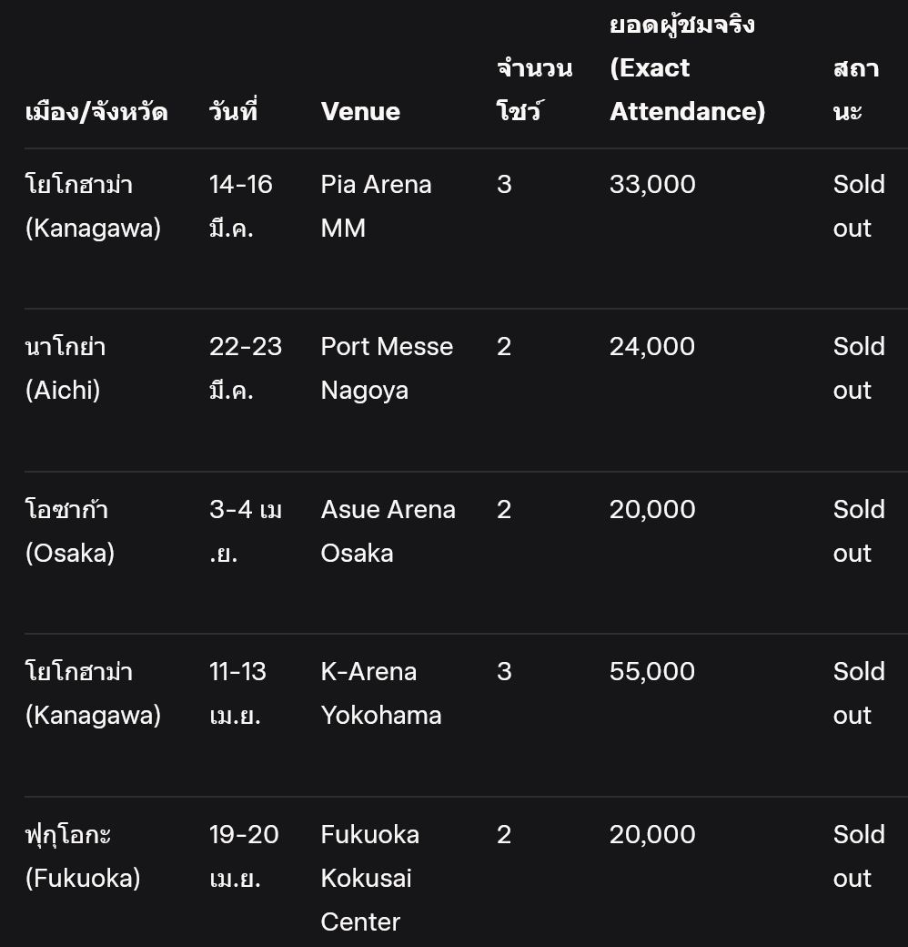The image size is (908, 947).
Task: Select the Pia Arena MM venue cell
Action: (376, 206)
